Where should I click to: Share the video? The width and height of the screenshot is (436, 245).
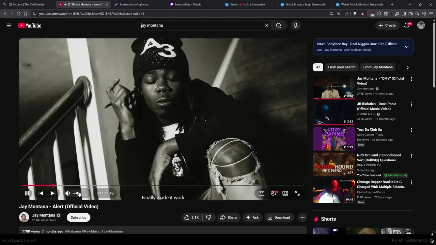click(228, 217)
